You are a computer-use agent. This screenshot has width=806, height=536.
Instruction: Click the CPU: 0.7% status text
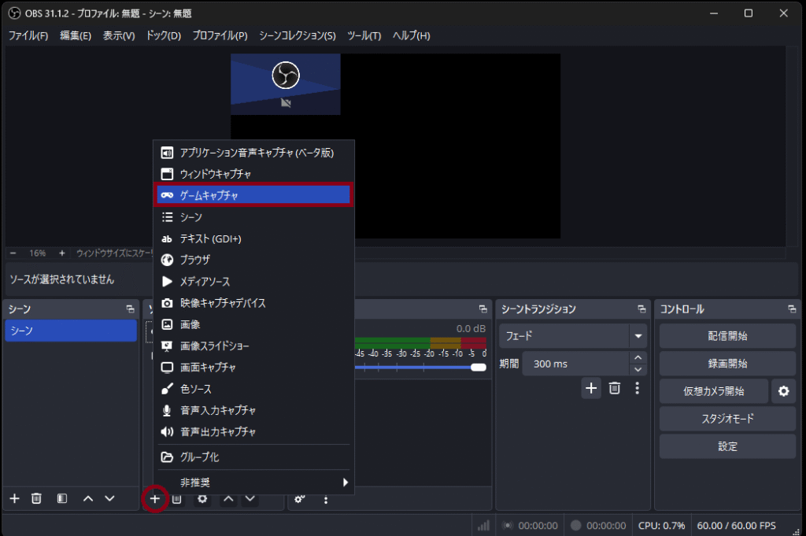[x=661, y=526]
